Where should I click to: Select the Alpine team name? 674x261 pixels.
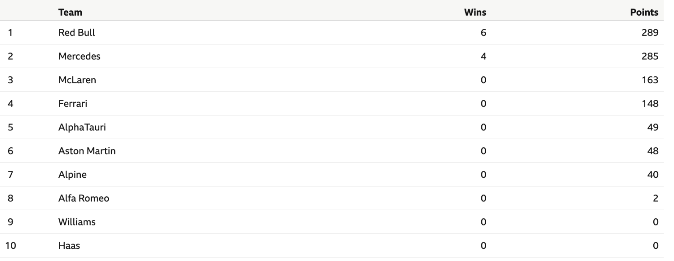tap(72, 175)
